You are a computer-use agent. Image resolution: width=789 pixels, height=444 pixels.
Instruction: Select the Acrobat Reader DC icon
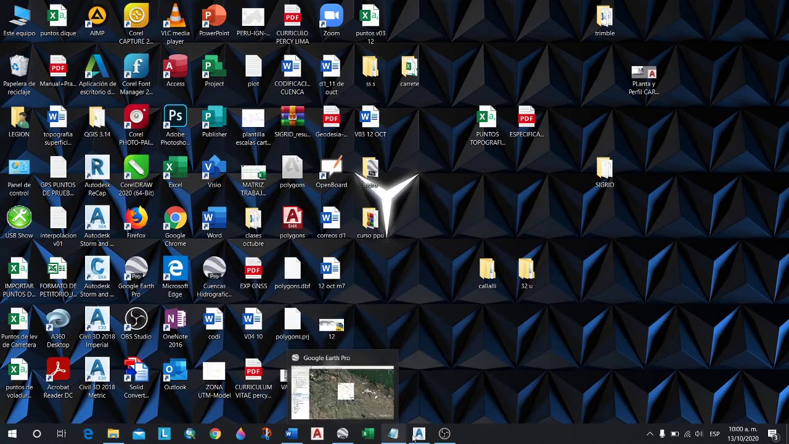click(58, 379)
